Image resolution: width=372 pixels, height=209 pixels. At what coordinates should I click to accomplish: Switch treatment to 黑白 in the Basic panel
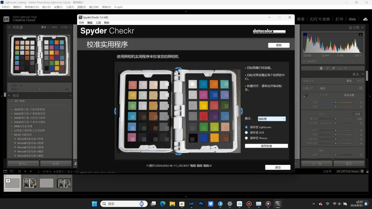(360, 81)
